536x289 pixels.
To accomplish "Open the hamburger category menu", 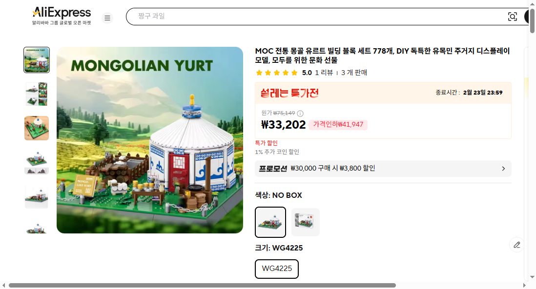I will click(x=107, y=18).
